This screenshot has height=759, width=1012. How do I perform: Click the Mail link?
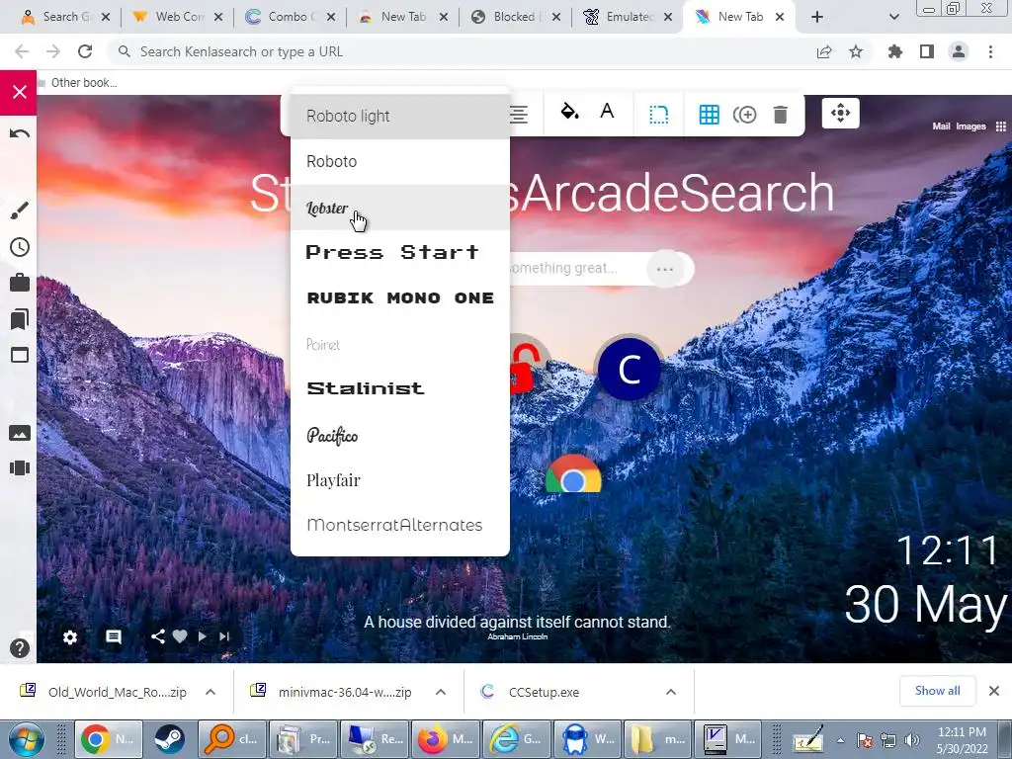(x=941, y=126)
